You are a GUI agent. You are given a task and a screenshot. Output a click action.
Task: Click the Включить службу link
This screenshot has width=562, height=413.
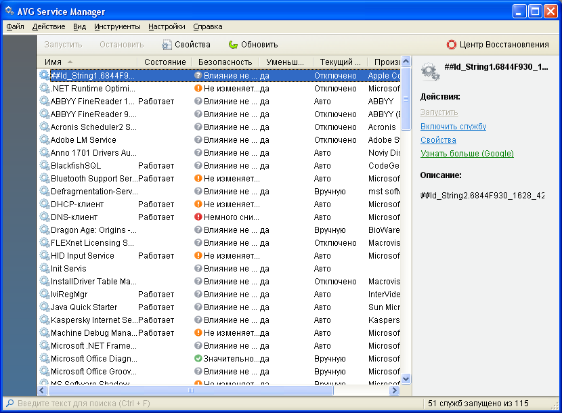pos(453,127)
